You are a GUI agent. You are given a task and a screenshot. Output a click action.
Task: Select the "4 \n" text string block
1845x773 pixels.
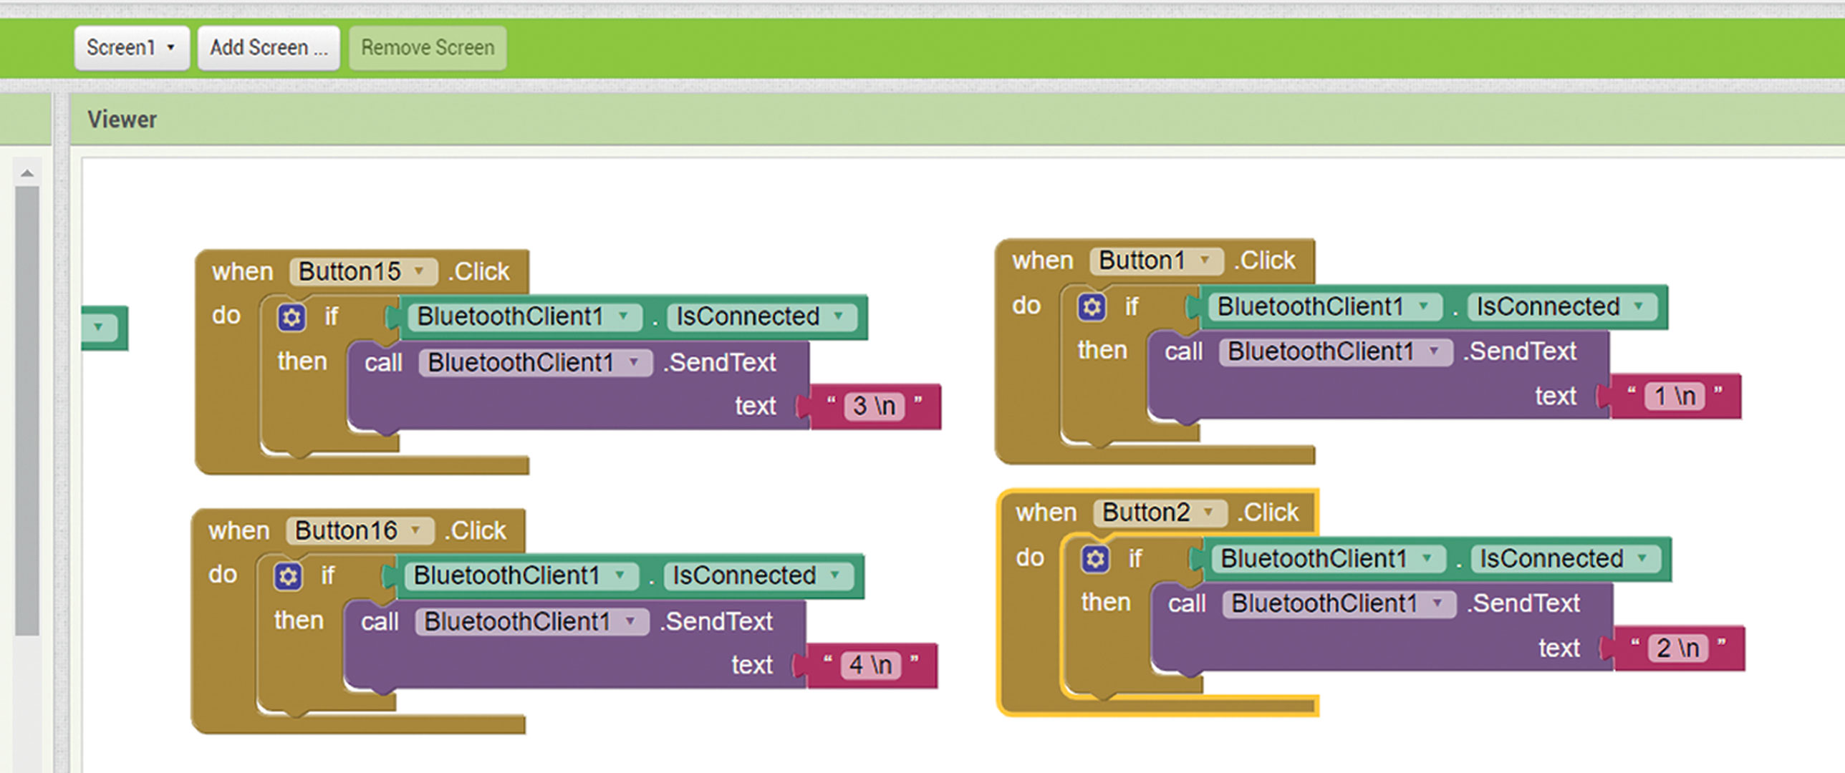pos(870,666)
